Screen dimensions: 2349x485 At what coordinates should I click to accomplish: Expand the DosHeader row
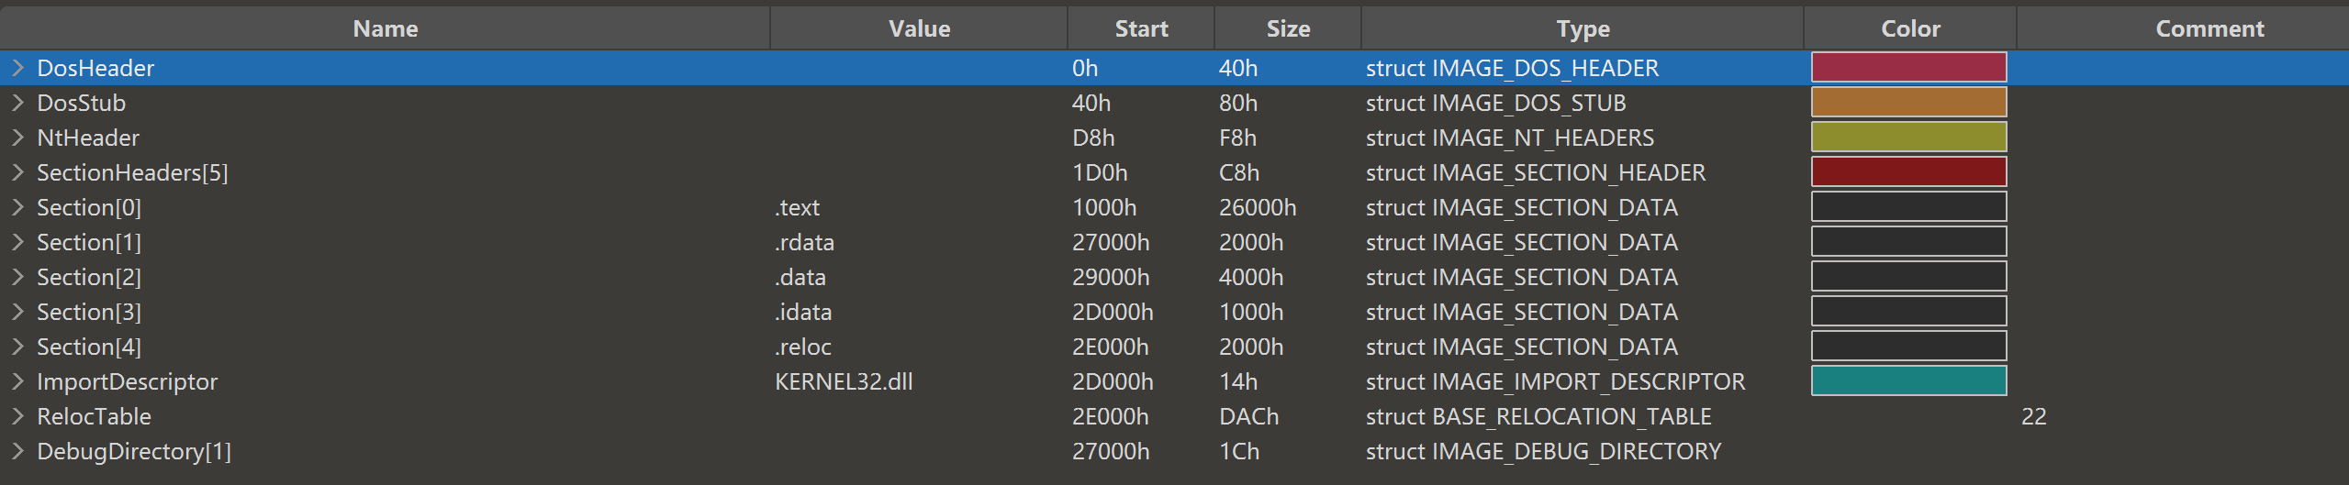[x=17, y=68]
